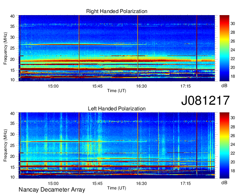Click the 'Nancay Decameter Array' caption
Screen dimensions: 239x194
coord(52,190)
